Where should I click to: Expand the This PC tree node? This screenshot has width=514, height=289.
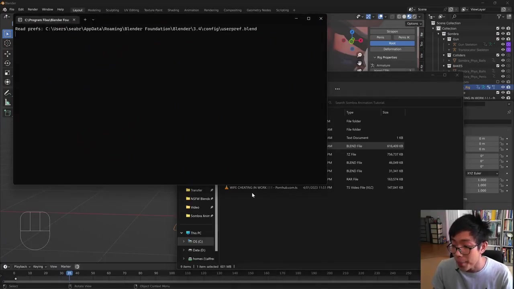click(181, 233)
